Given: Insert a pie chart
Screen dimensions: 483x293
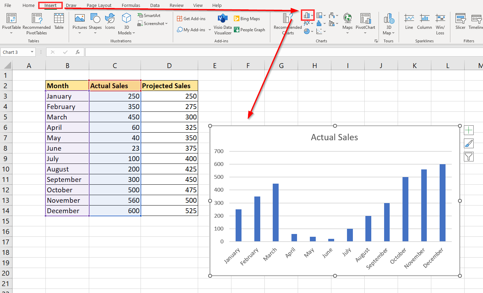Looking at the screenshot, I should click(x=307, y=31).
